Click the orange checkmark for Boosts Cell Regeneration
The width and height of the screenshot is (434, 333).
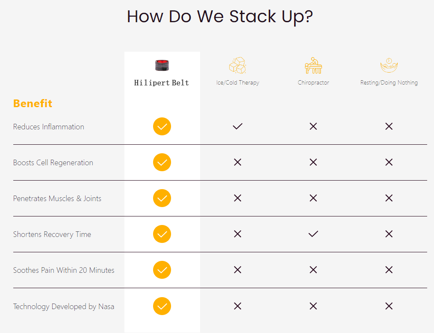(x=162, y=162)
